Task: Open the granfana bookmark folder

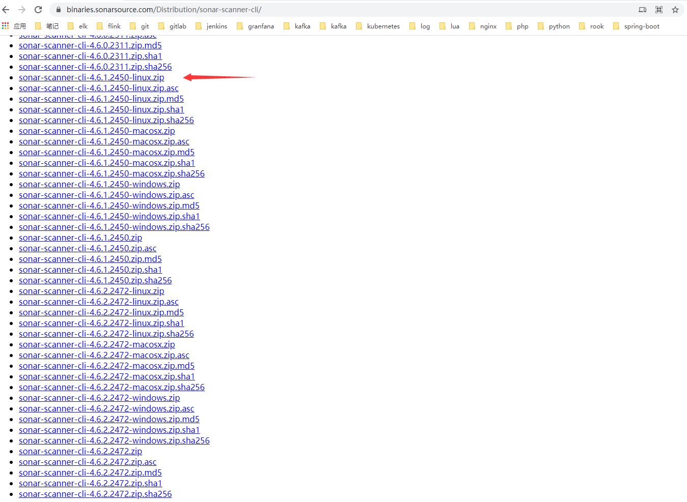Action: coord(255,26)
